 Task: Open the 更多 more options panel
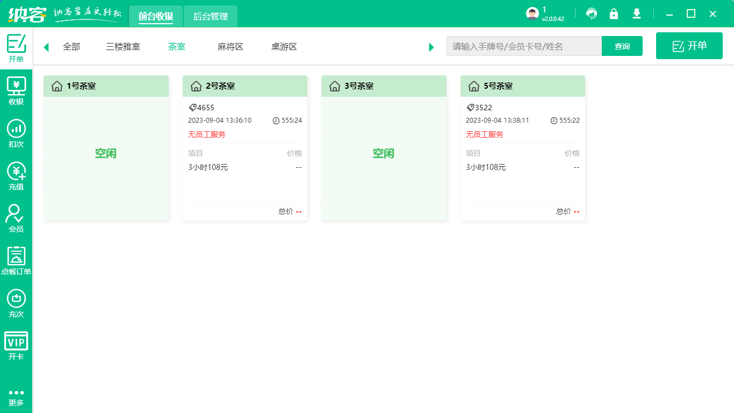point(16,395)
